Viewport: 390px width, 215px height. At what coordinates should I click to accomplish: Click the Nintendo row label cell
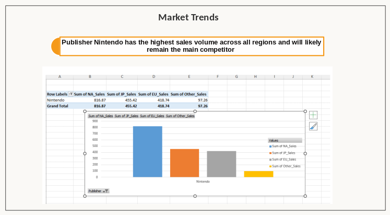tap(60, 100)
